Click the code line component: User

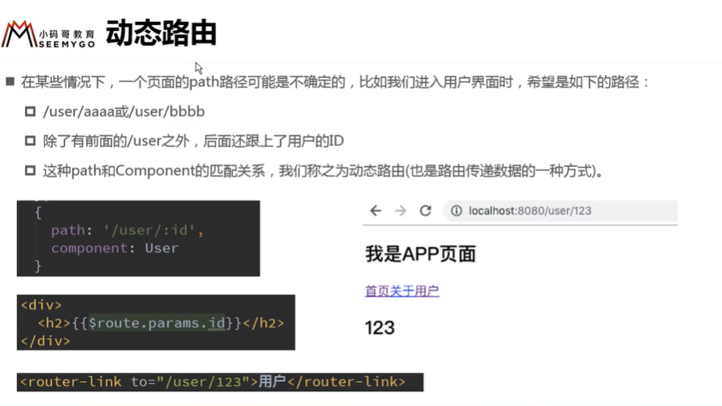(115, 248)
